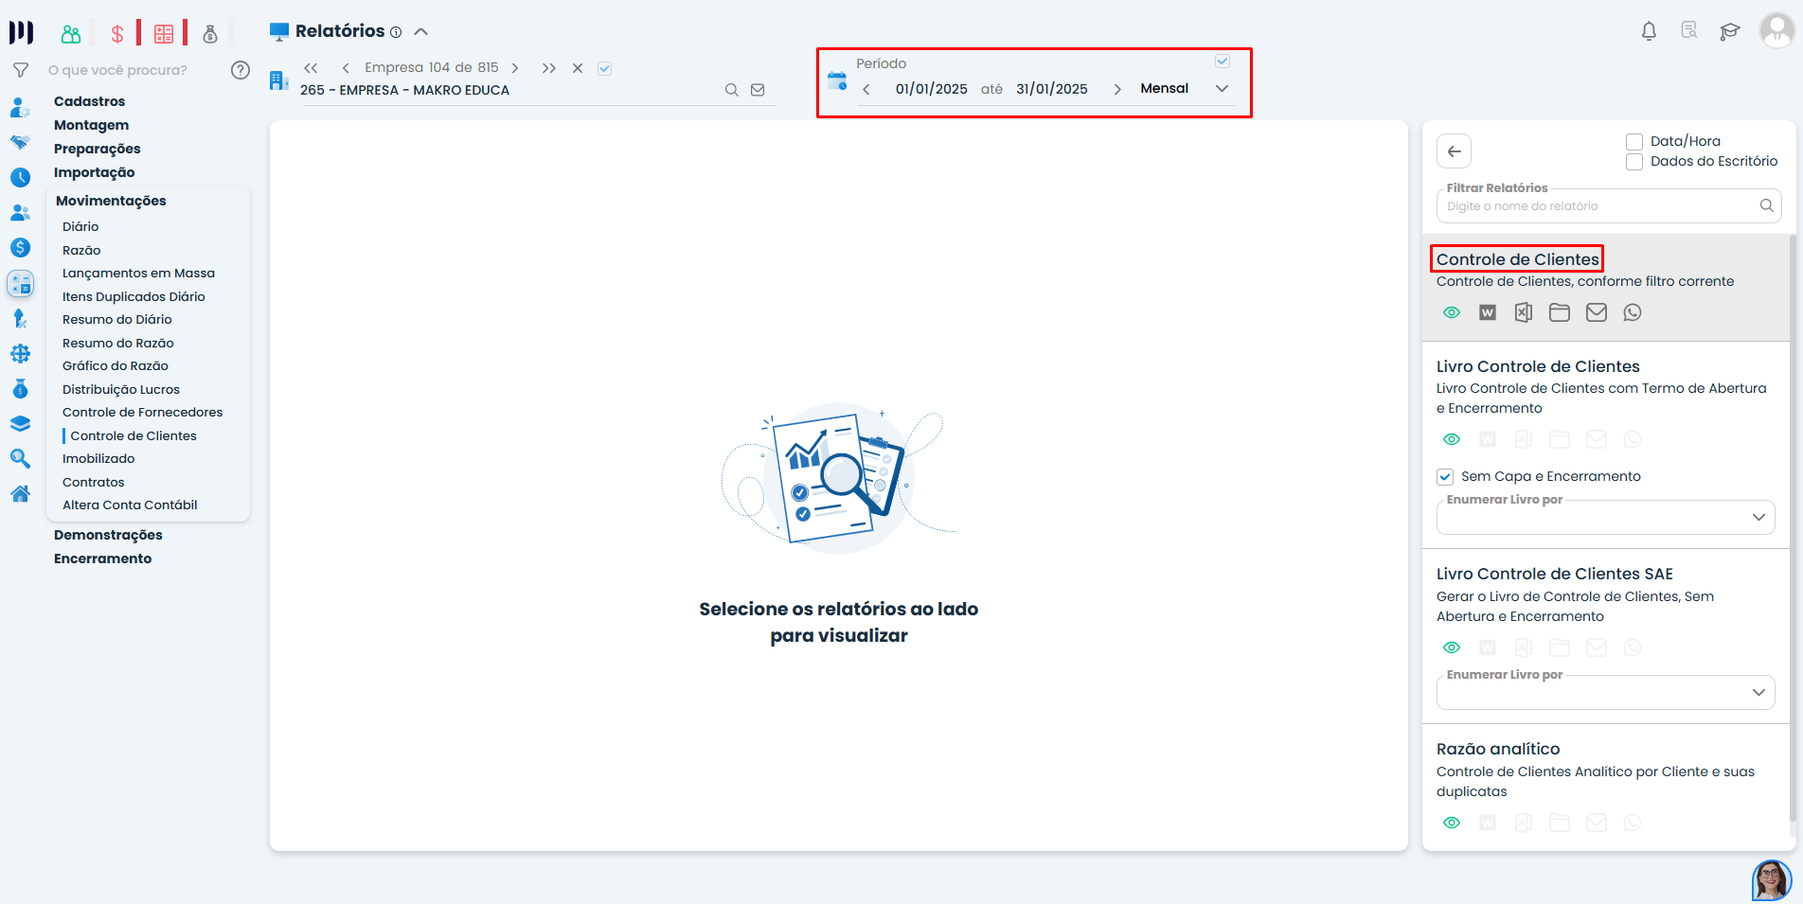Toggle the checkbox in Período panel
The height and width of the screenshot is (904, 1803).
coord(1223,62)
